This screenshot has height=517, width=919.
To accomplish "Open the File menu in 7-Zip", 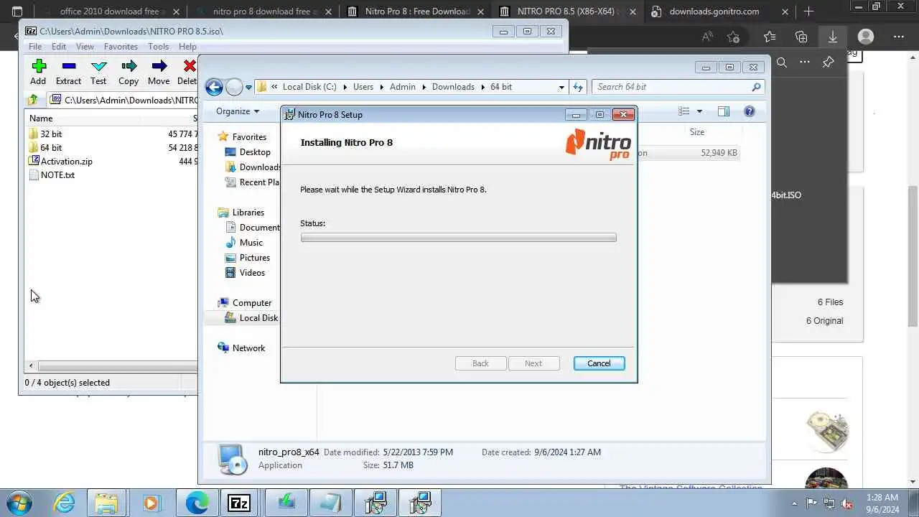I will (x=35, y=47).
